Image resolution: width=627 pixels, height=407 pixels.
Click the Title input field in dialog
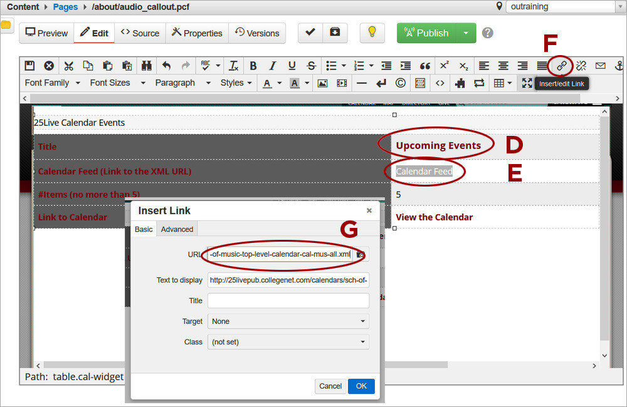click(x=288, y=301)
